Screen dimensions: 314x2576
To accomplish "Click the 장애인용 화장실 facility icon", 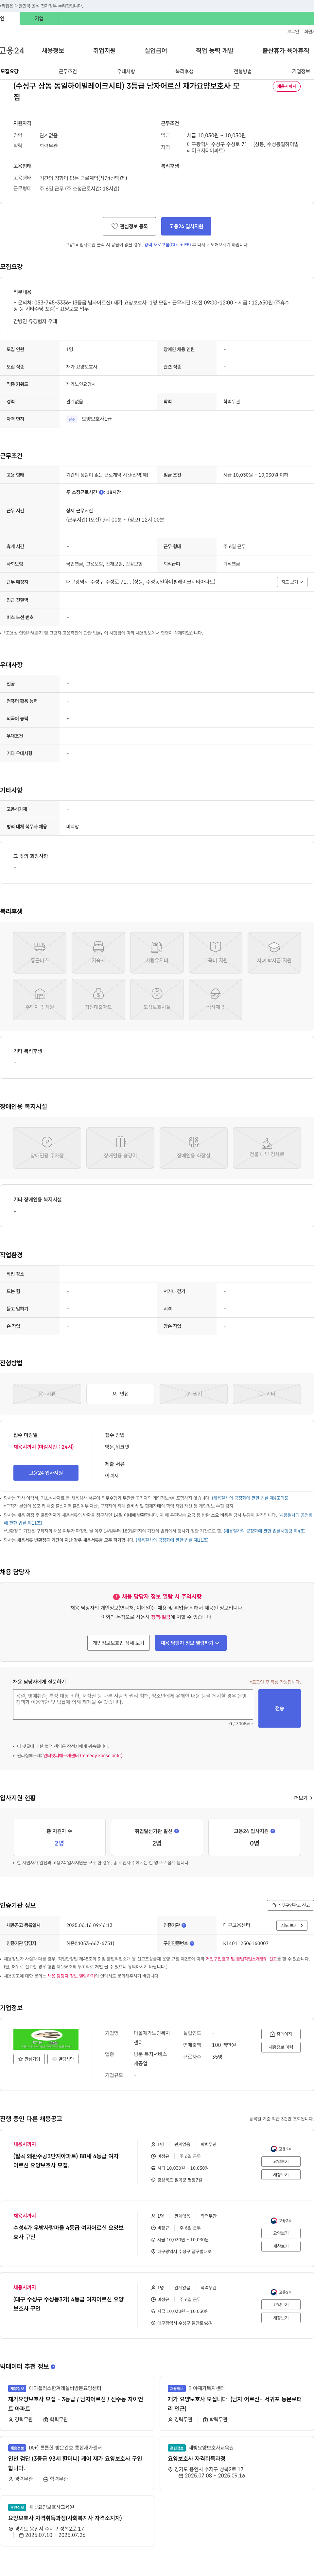I will [x=193, y=1148].
